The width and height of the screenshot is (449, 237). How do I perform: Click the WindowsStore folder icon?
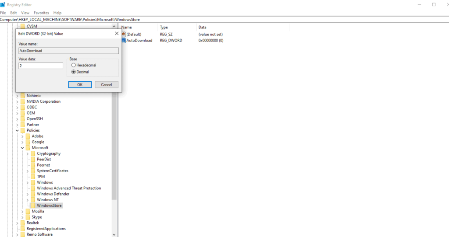(33, 206)
